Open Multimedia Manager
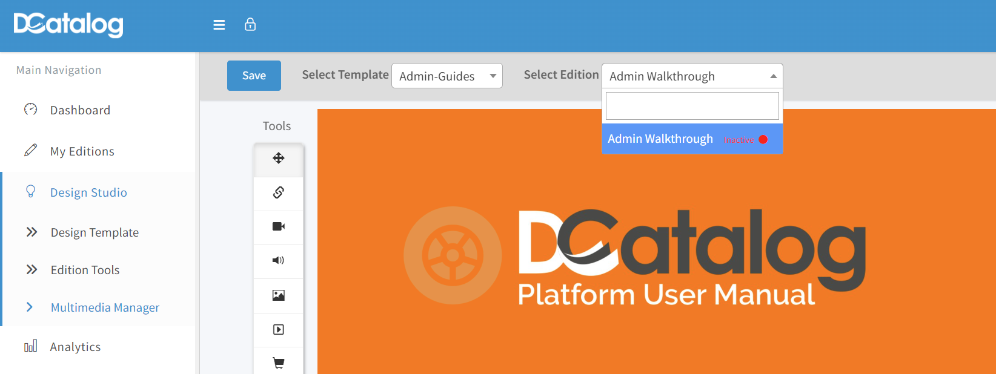 105,307
